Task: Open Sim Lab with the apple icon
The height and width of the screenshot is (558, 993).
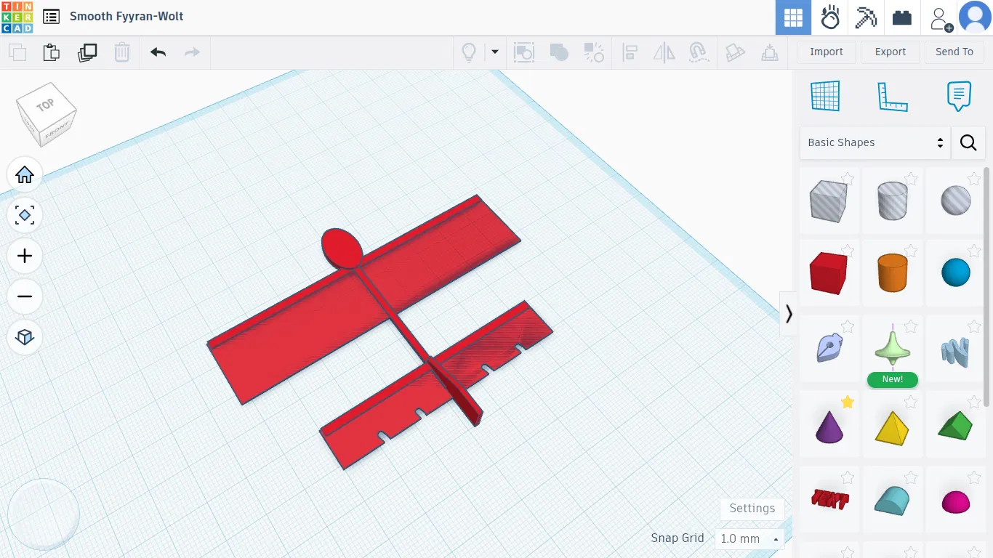Action: 829,17
